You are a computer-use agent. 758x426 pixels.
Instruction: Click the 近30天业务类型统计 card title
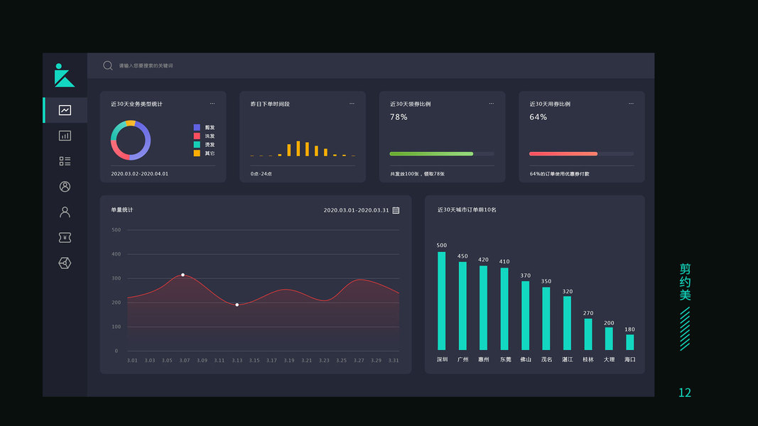point(137,104)
